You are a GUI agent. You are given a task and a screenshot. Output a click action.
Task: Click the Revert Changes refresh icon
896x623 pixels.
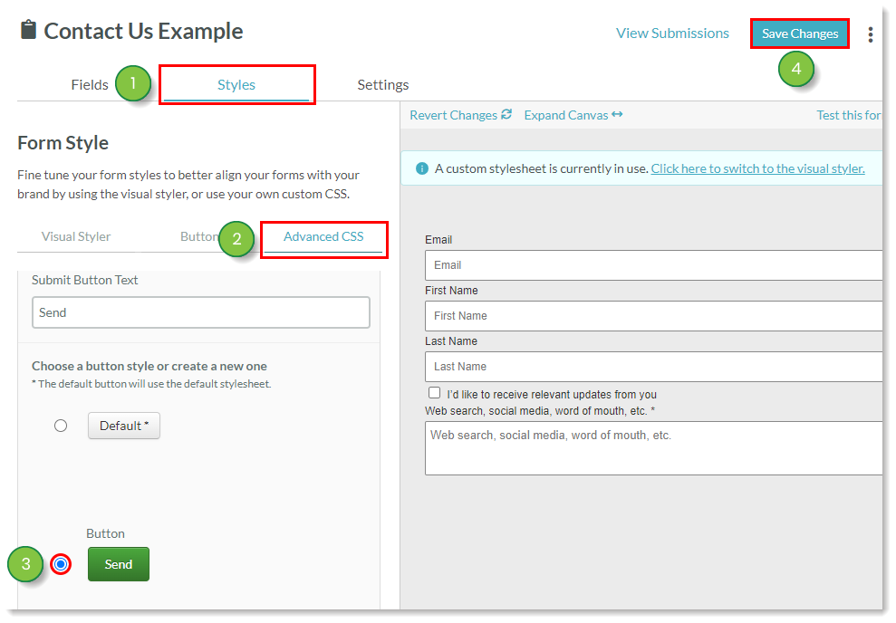click(506, 114)
